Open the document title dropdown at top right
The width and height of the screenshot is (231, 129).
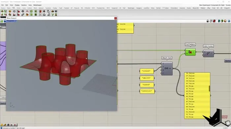coord(215,5)
